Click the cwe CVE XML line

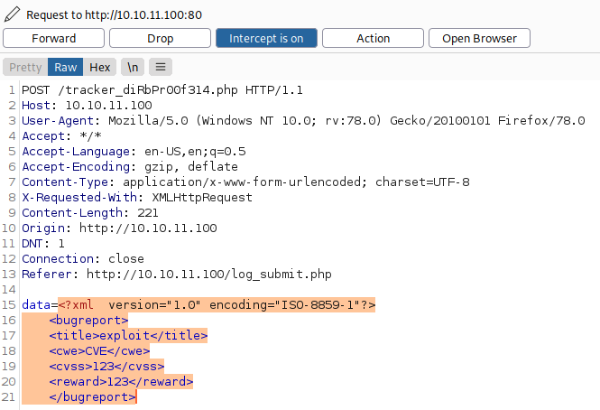(x=99, y=351)
